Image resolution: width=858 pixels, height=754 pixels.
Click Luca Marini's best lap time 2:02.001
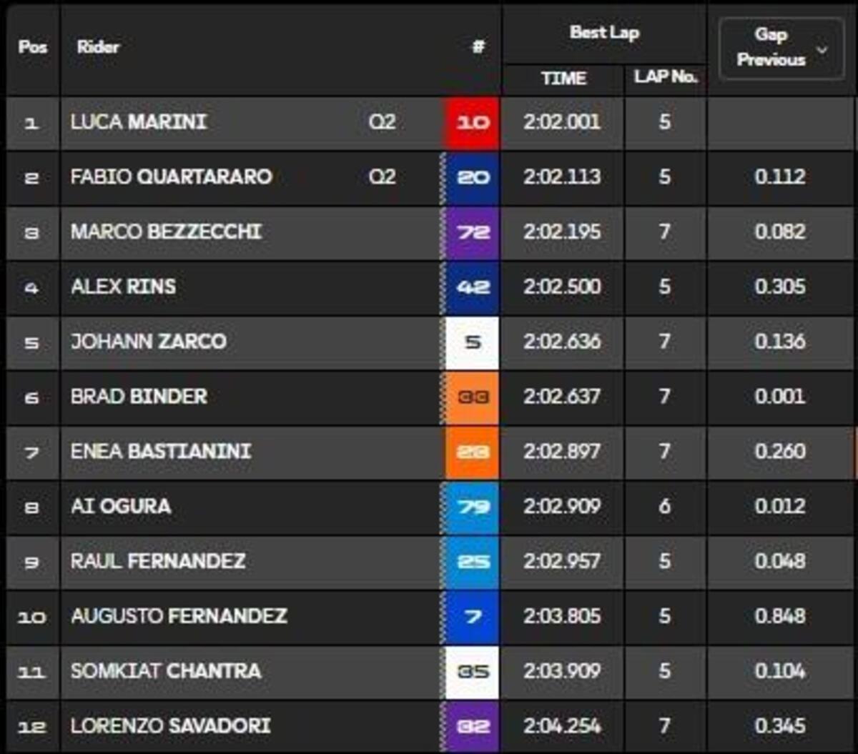click(x=562, y=122)
